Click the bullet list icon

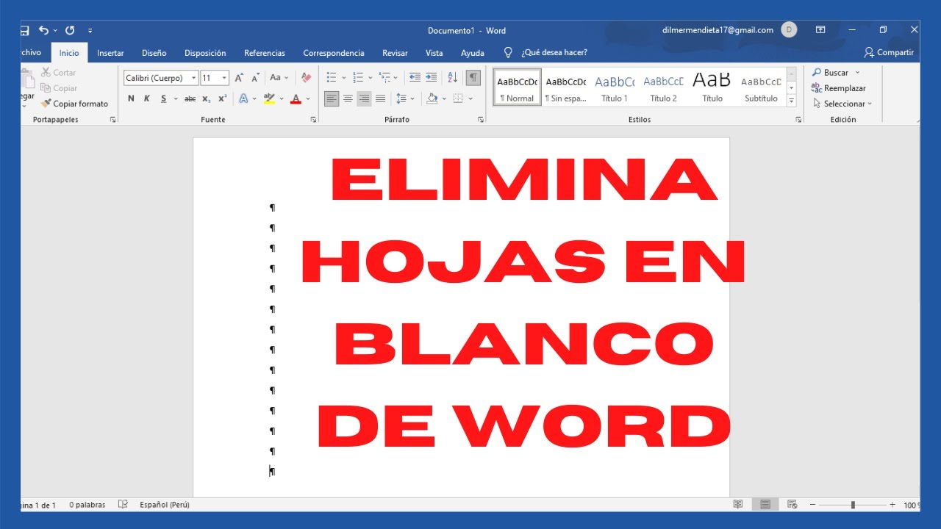(332, 77)
